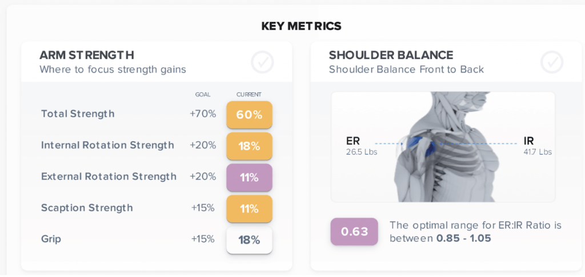Select the white Grip 18% badge

(x=249, y=240)
